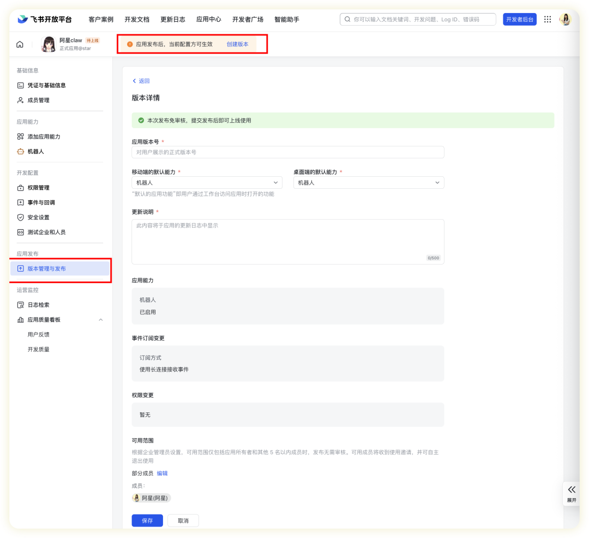Click the 权限管理 lock icon
This screenshot has width=589, height=538.
21,188
